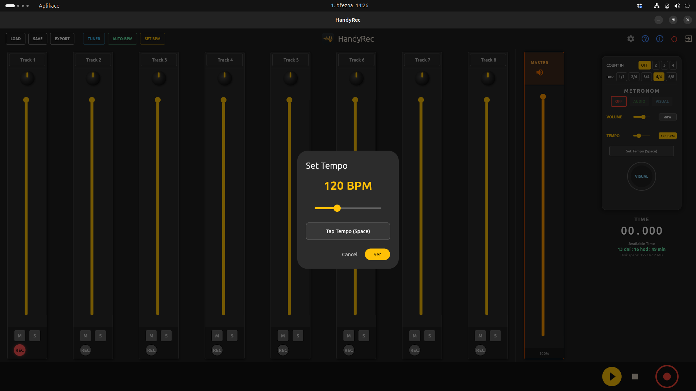Open the Aplikace menu
The image size is (696, 391).
[x=49, y=5]
